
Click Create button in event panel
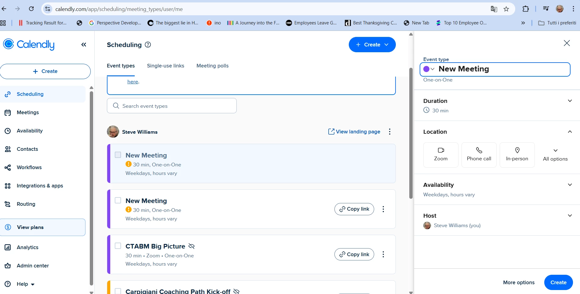558,282
